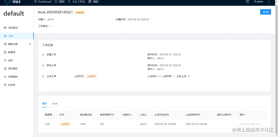This screenshot has width=278, height=137.
Task: Click start time 2023-05-26 12:02:40
Action: 165,124
